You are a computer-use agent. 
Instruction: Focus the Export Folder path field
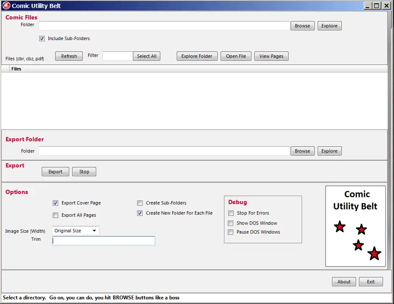point(164,151)
